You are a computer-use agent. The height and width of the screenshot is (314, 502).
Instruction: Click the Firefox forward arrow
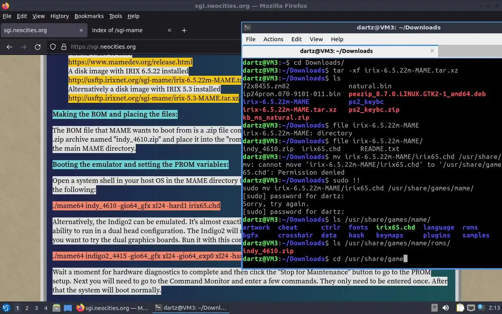(24, 47)
